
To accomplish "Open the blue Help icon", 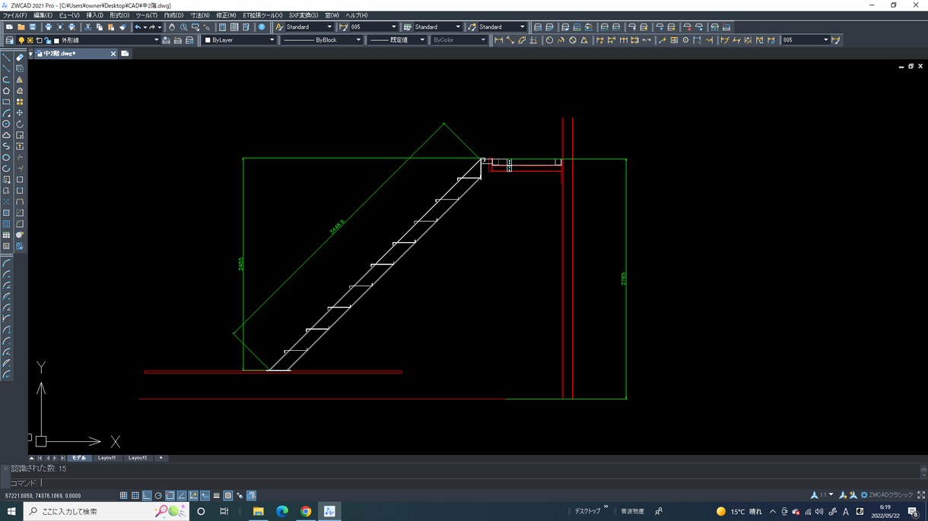I will 262,27.
